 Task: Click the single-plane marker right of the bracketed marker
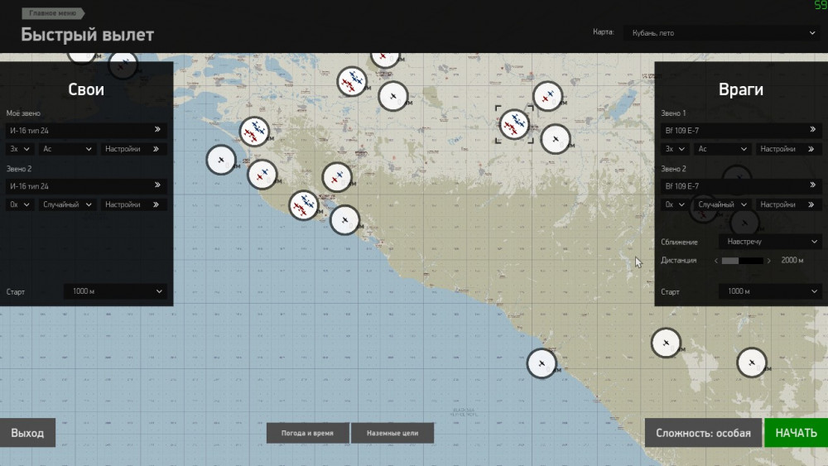(556, 138)
